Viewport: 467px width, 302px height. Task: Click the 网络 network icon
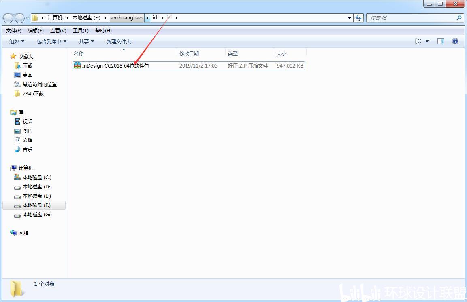(x=13, y=233)
